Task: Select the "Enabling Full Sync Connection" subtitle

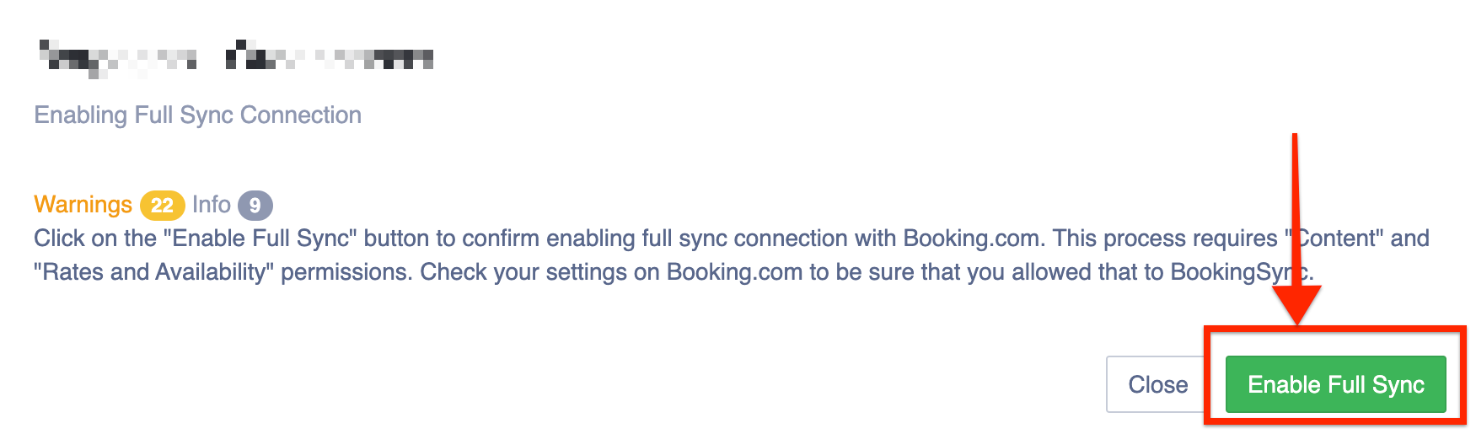Action: click(x=197, y=115)
